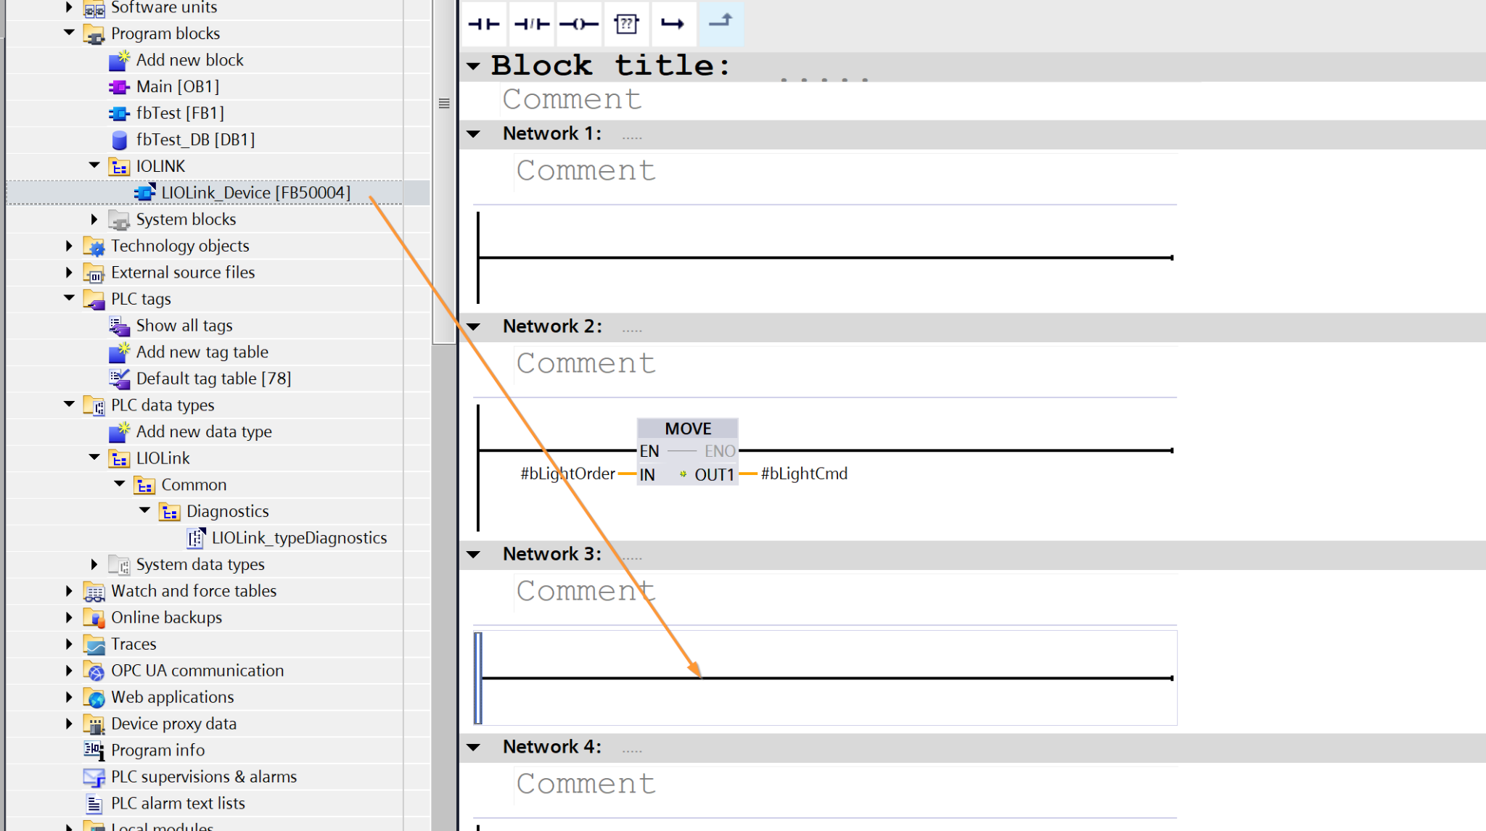Insert an empty box instruction
This screenshot has height=831, width=1486.
pos(625,24)
